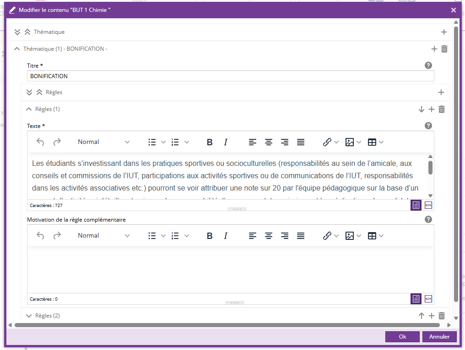Delete Thématique (1) with the trash icon

point(444,49)
